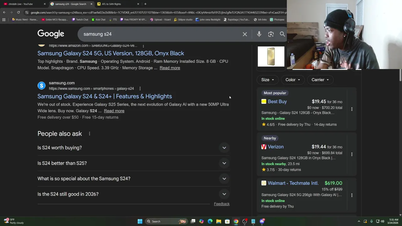Reload the current page
The image size is (402, 226).
click(x=18, y=12)
